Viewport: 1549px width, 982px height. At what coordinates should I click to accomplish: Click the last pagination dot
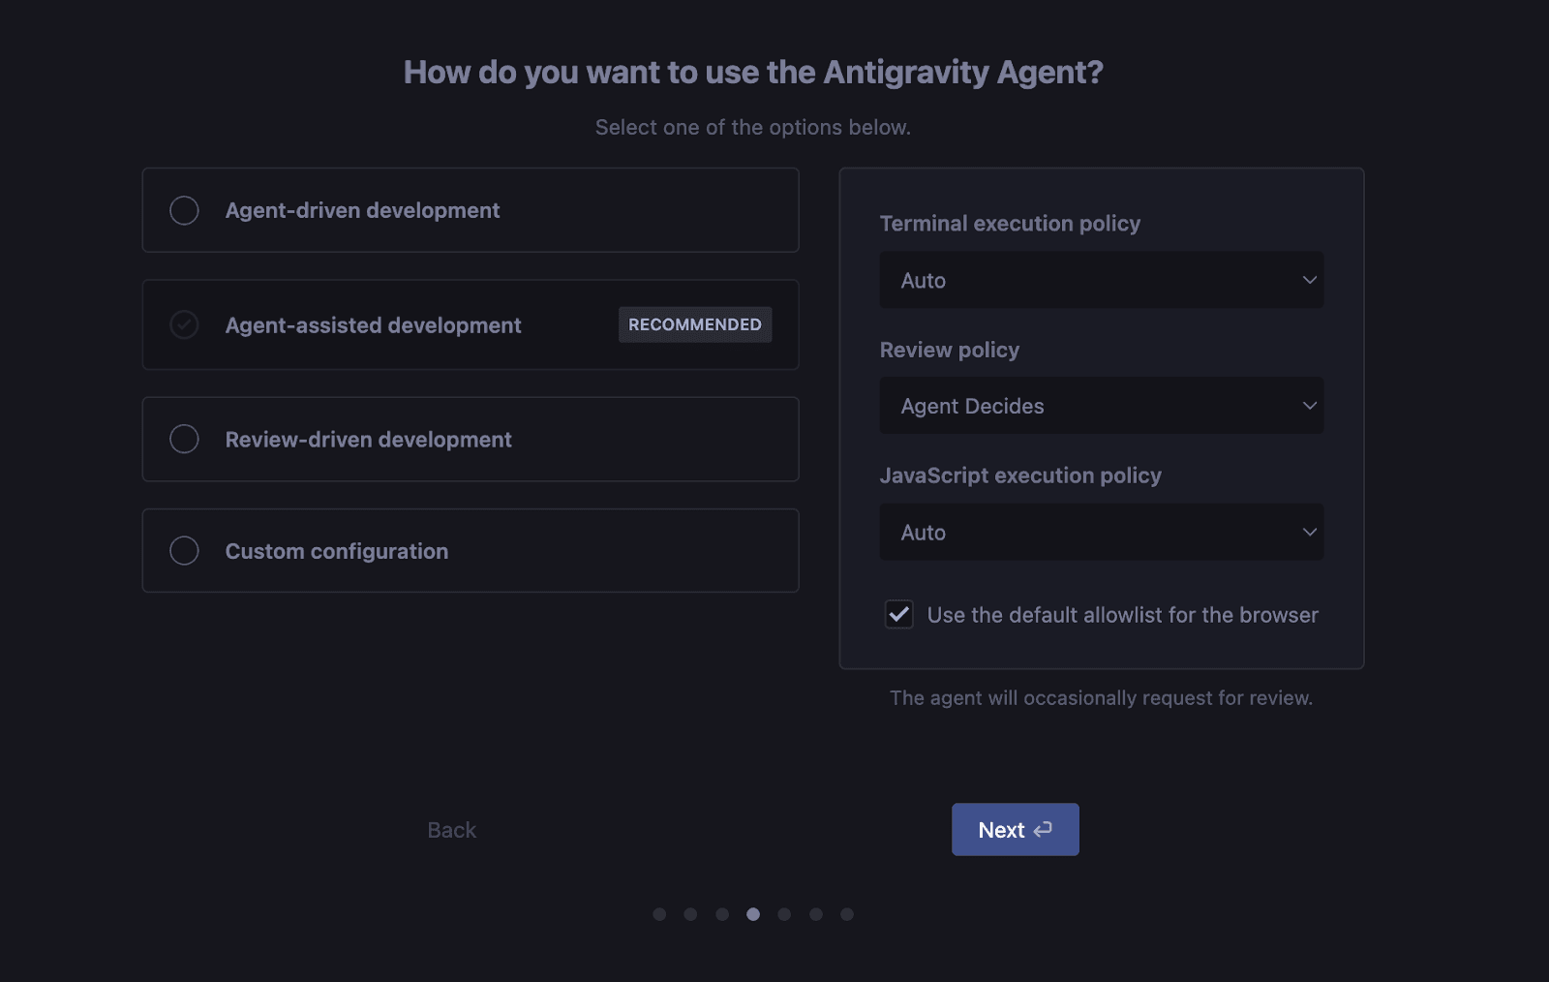[847, 913]
